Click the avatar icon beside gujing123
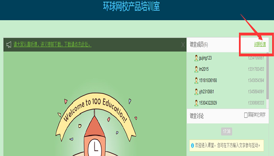This screenshot has width=274, height=156. 196,58
